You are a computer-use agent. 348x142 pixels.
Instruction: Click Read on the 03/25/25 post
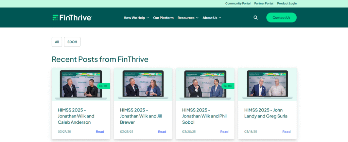point(162,132)
